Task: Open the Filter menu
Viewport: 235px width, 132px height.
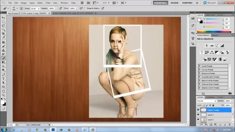Action: point(48,3)
